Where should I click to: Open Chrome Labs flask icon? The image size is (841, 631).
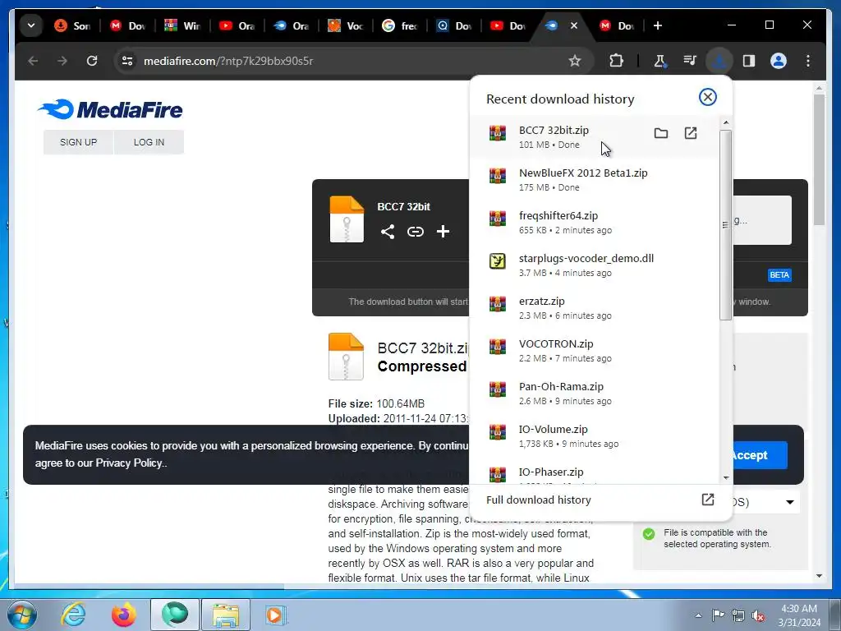(x=659, y=61)
